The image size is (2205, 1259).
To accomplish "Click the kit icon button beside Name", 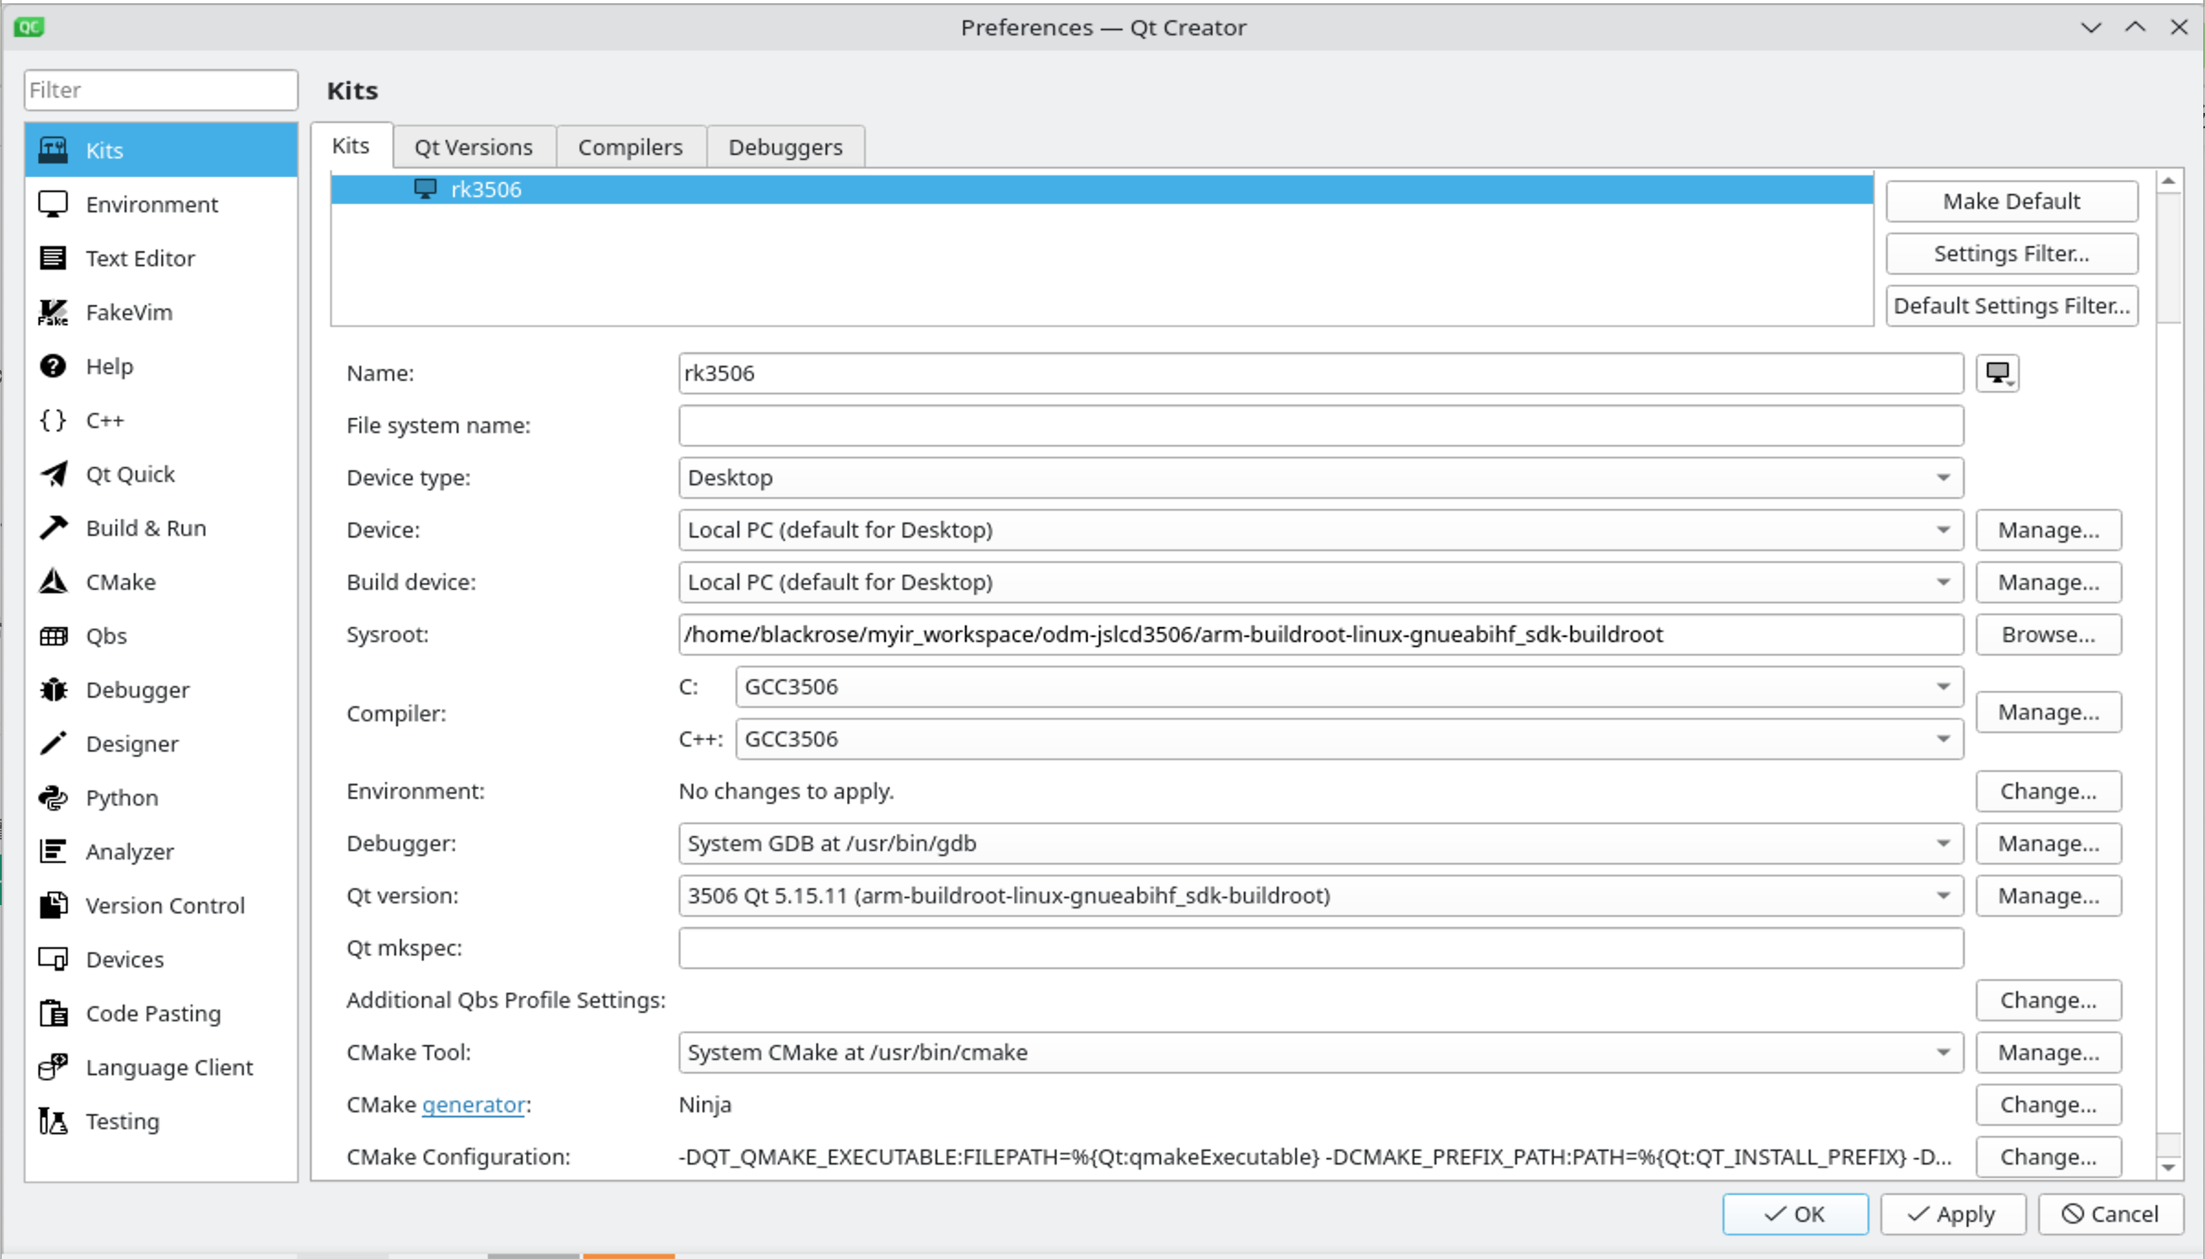I will [1998, 373].
